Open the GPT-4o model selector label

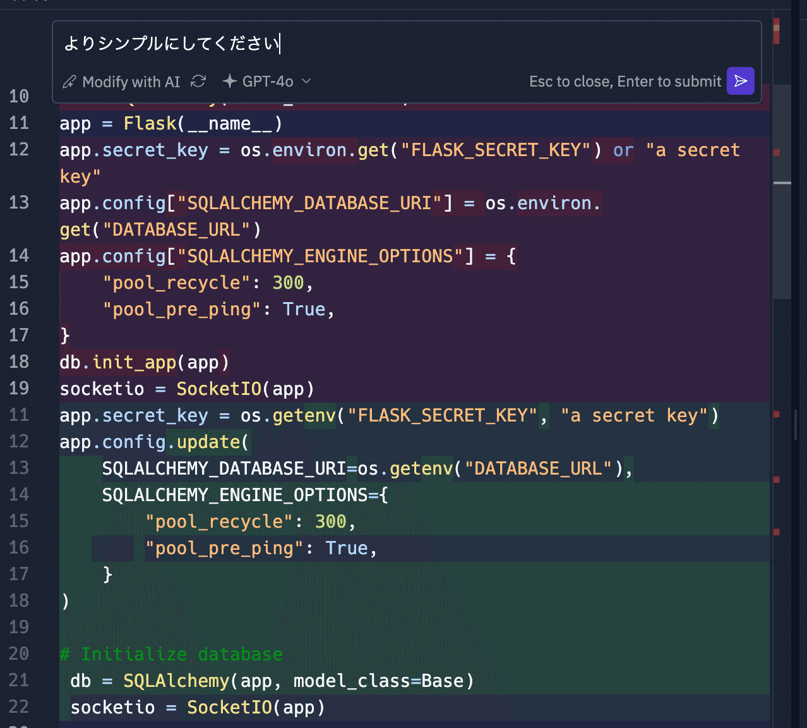click(x=268, y=82)
